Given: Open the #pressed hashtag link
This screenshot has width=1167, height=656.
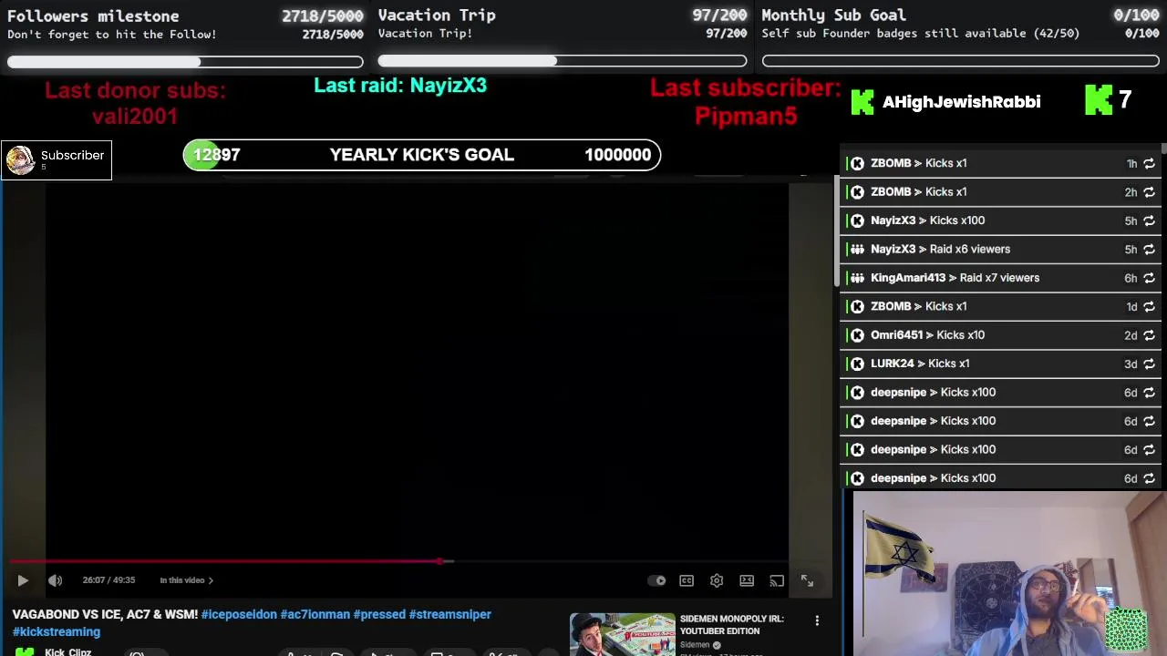Looking at the screenshot, I should (379, 614).
